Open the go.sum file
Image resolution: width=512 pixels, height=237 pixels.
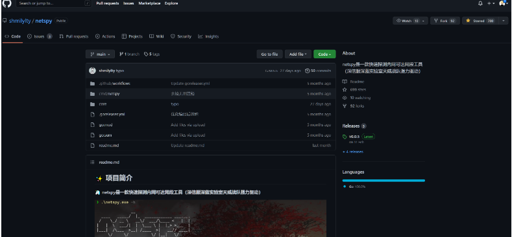point(106,135)
